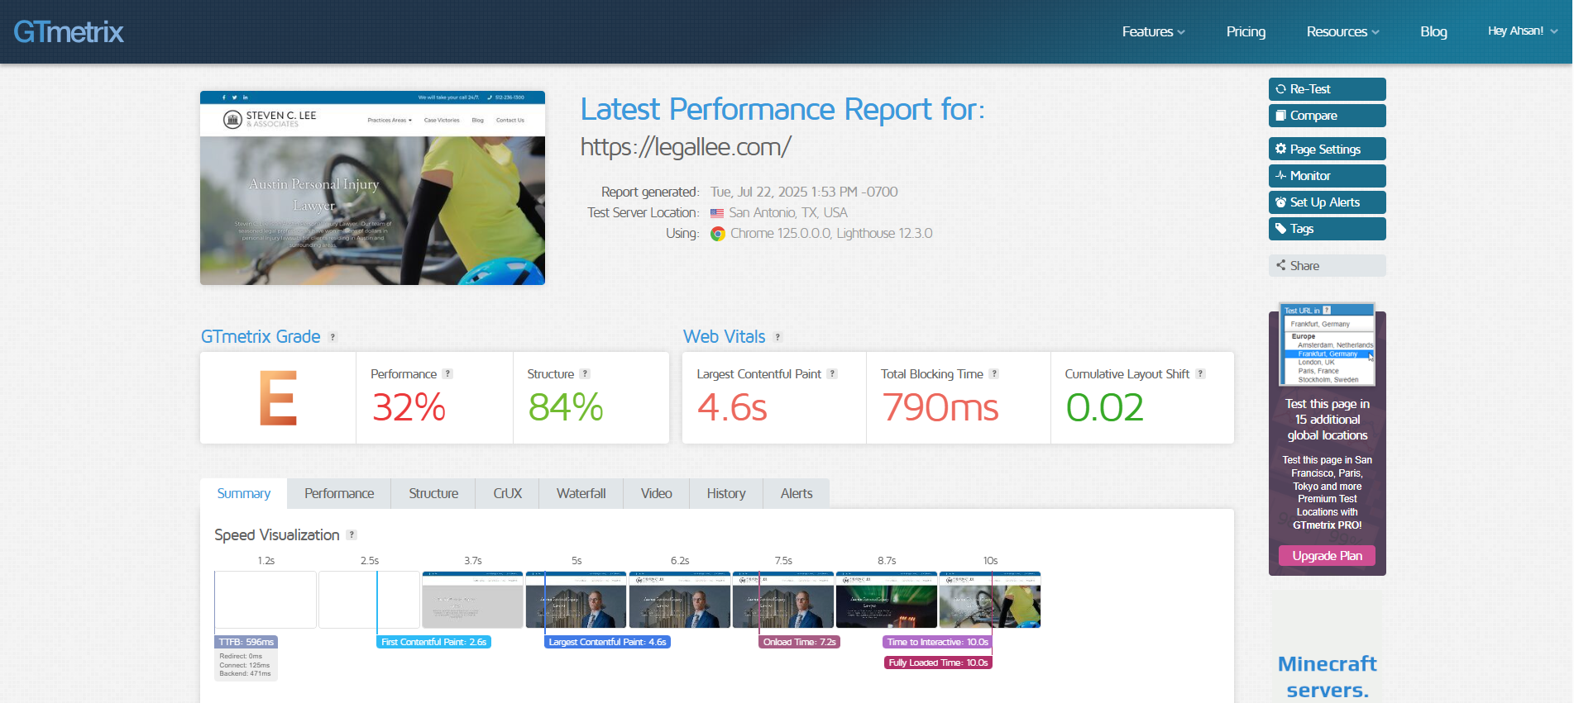
Task: Click the Speed Visualization help icon
Action: pyautogui.click(x=352, y=535)
